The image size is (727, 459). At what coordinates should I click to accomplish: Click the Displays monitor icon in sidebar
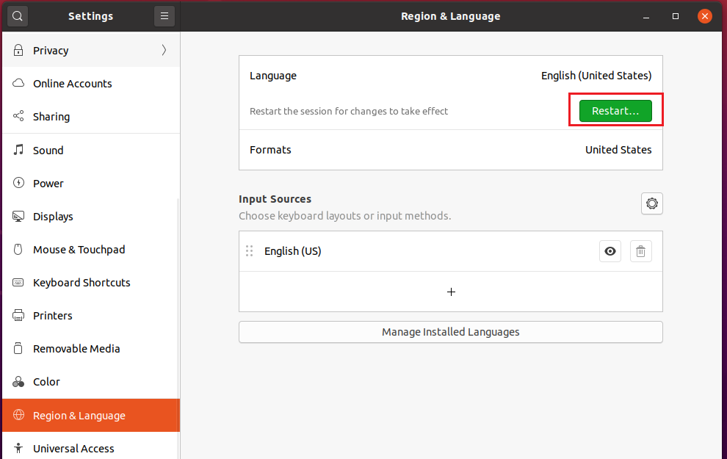pos(18,217)
